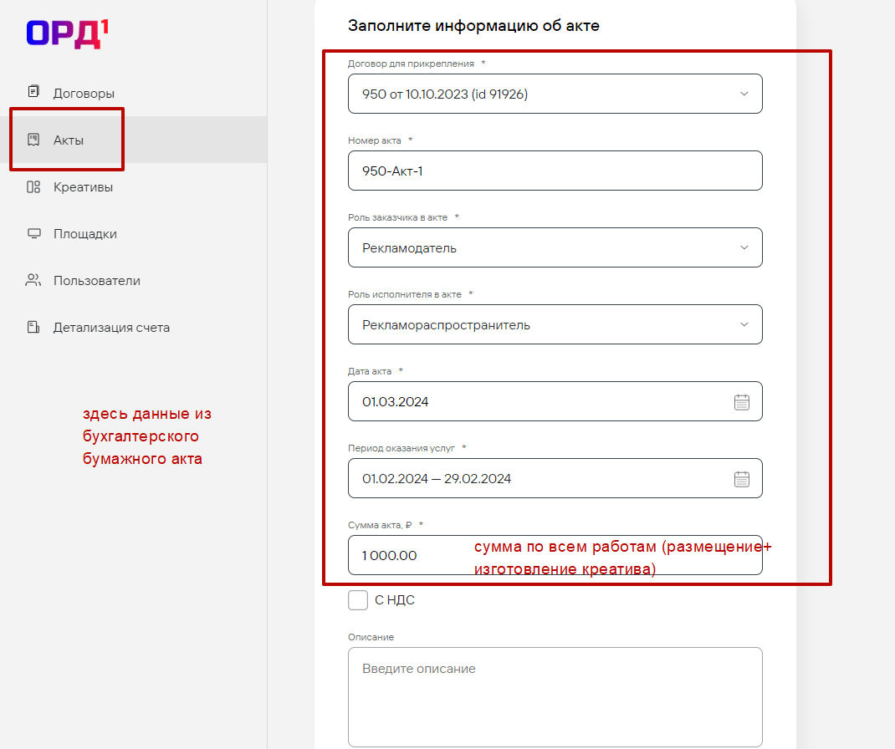Click the Площадки monitor icon
This screenshot has height=749, width=895.
point(33,233)
